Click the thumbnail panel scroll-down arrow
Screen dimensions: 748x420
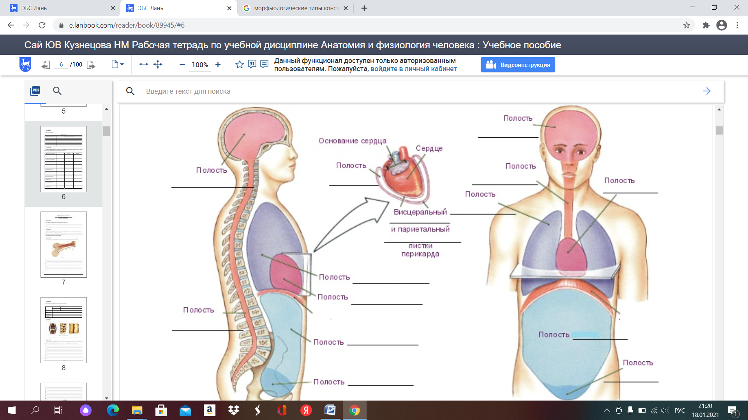107,398
